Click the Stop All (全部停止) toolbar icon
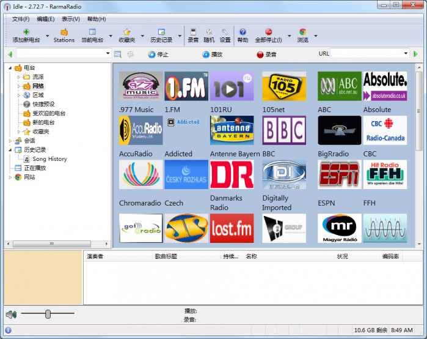 tap(269, 32)
